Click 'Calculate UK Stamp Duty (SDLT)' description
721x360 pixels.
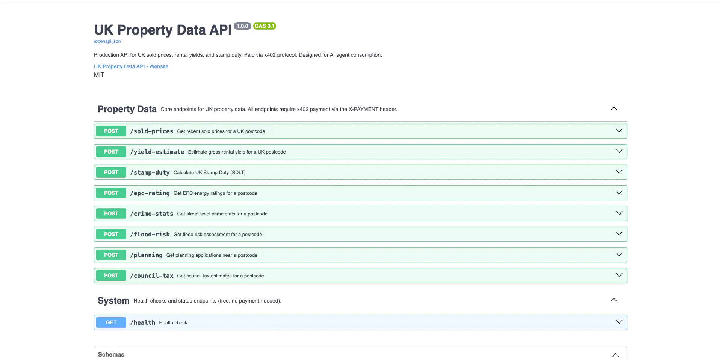(209, 172)
